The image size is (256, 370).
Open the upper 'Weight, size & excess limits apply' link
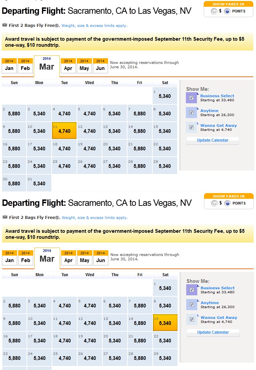click(94, 26)
